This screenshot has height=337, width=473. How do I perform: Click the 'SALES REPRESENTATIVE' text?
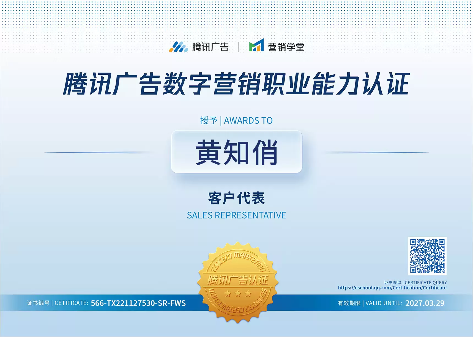(237, 215)
